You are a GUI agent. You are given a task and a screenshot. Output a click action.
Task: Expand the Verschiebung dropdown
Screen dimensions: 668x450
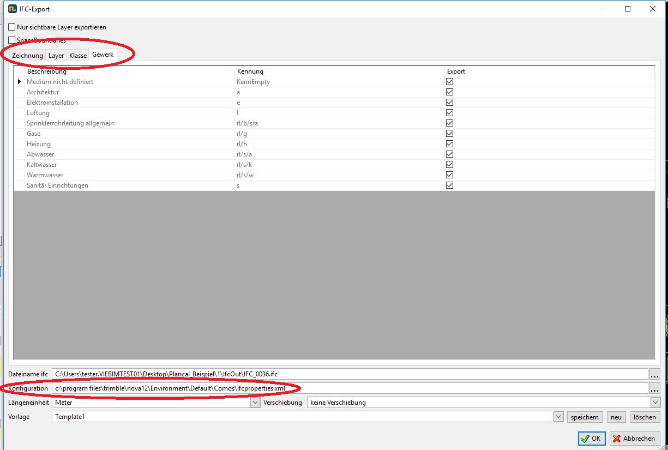655,403
